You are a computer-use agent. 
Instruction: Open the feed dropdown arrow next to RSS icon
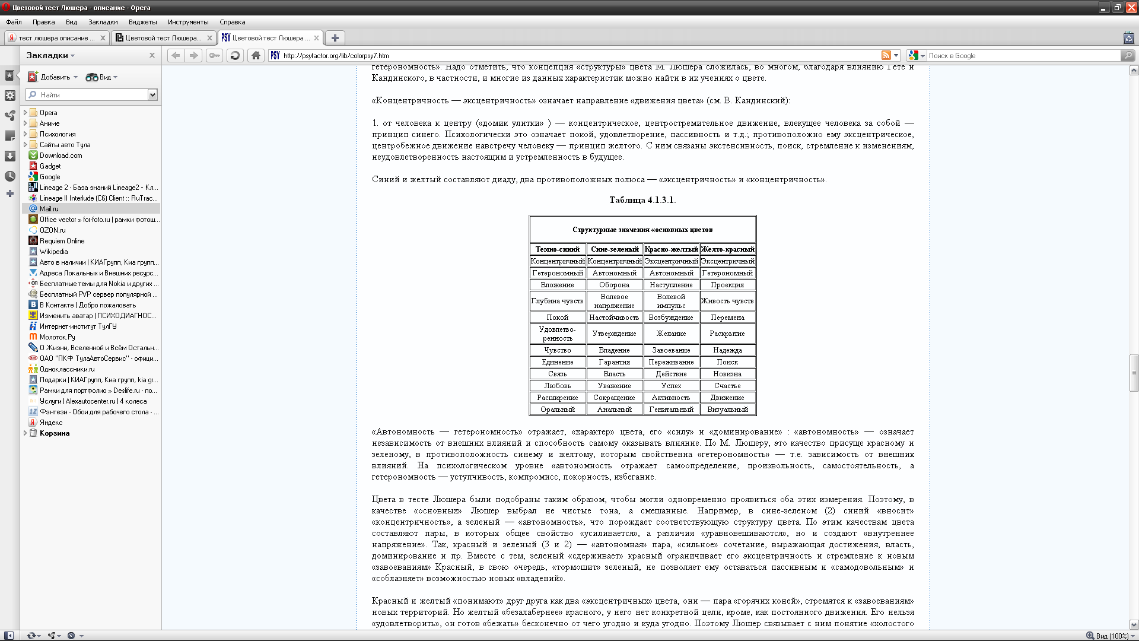tap(896, 55)
